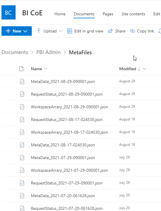Click JSON icon beside WorkspaceArrary_2021-07-29-090001.json
Screen dimensions: 161x211
coord(22,170)
